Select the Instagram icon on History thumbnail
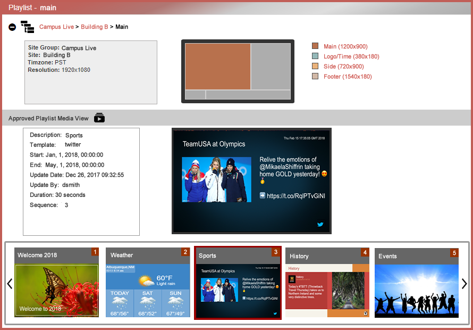This screenshot has height=330, width=473. tap(366, 313)
